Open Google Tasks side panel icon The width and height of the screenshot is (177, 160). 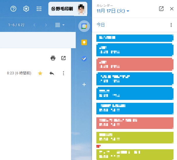[x=84, y=59]
